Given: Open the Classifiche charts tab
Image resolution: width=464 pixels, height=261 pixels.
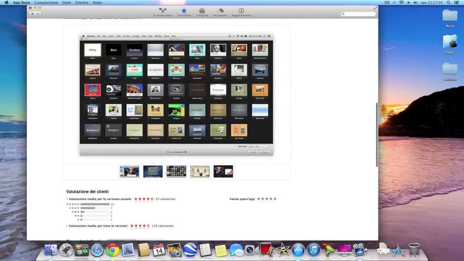Looking at the screenshot, I should [x=184, y=12].
